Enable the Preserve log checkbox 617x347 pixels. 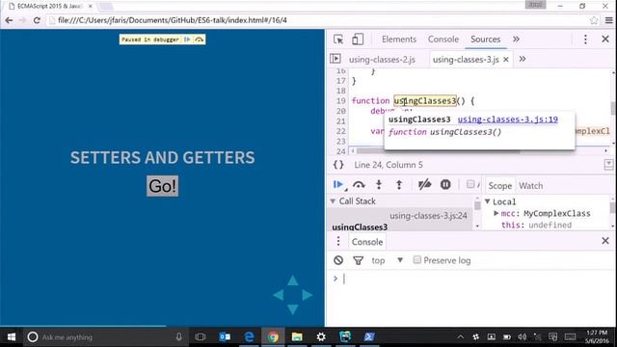(417, 259)
